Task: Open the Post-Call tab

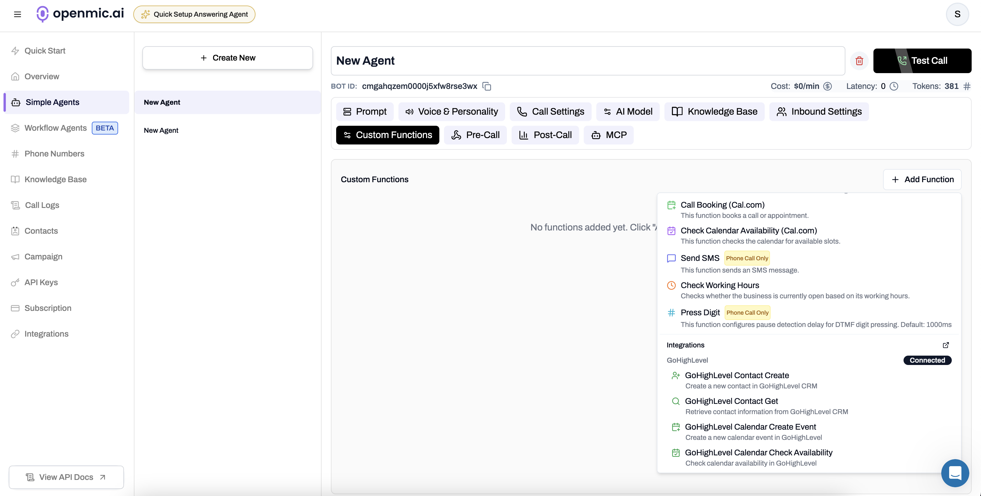Action: pyautogui.click(x=545, y=135)
